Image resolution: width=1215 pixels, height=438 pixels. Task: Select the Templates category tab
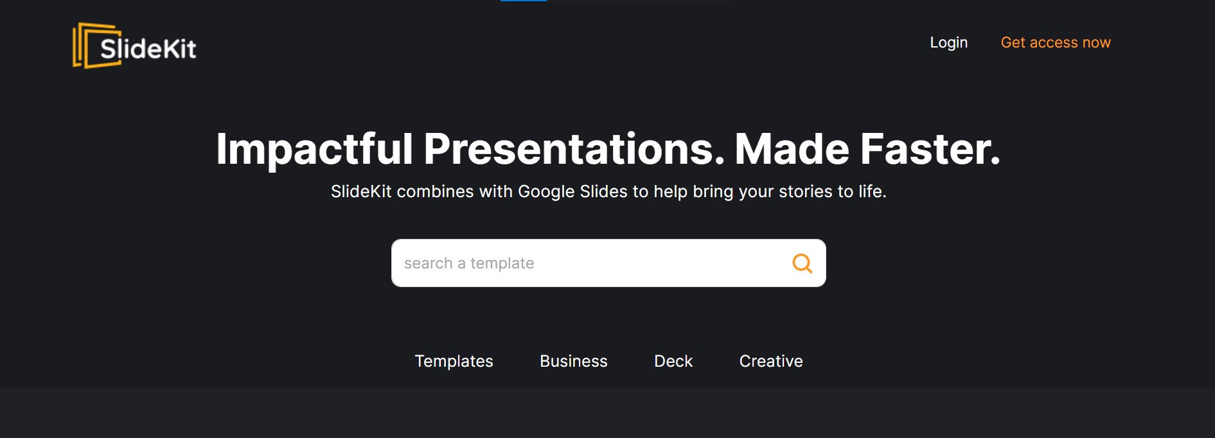[454, 361]
